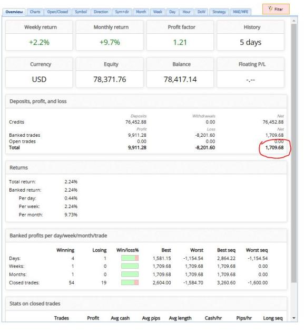Screen dimensions: 304x330
Task: Click the Long seq column header
Action: click(x=273, y=318)
